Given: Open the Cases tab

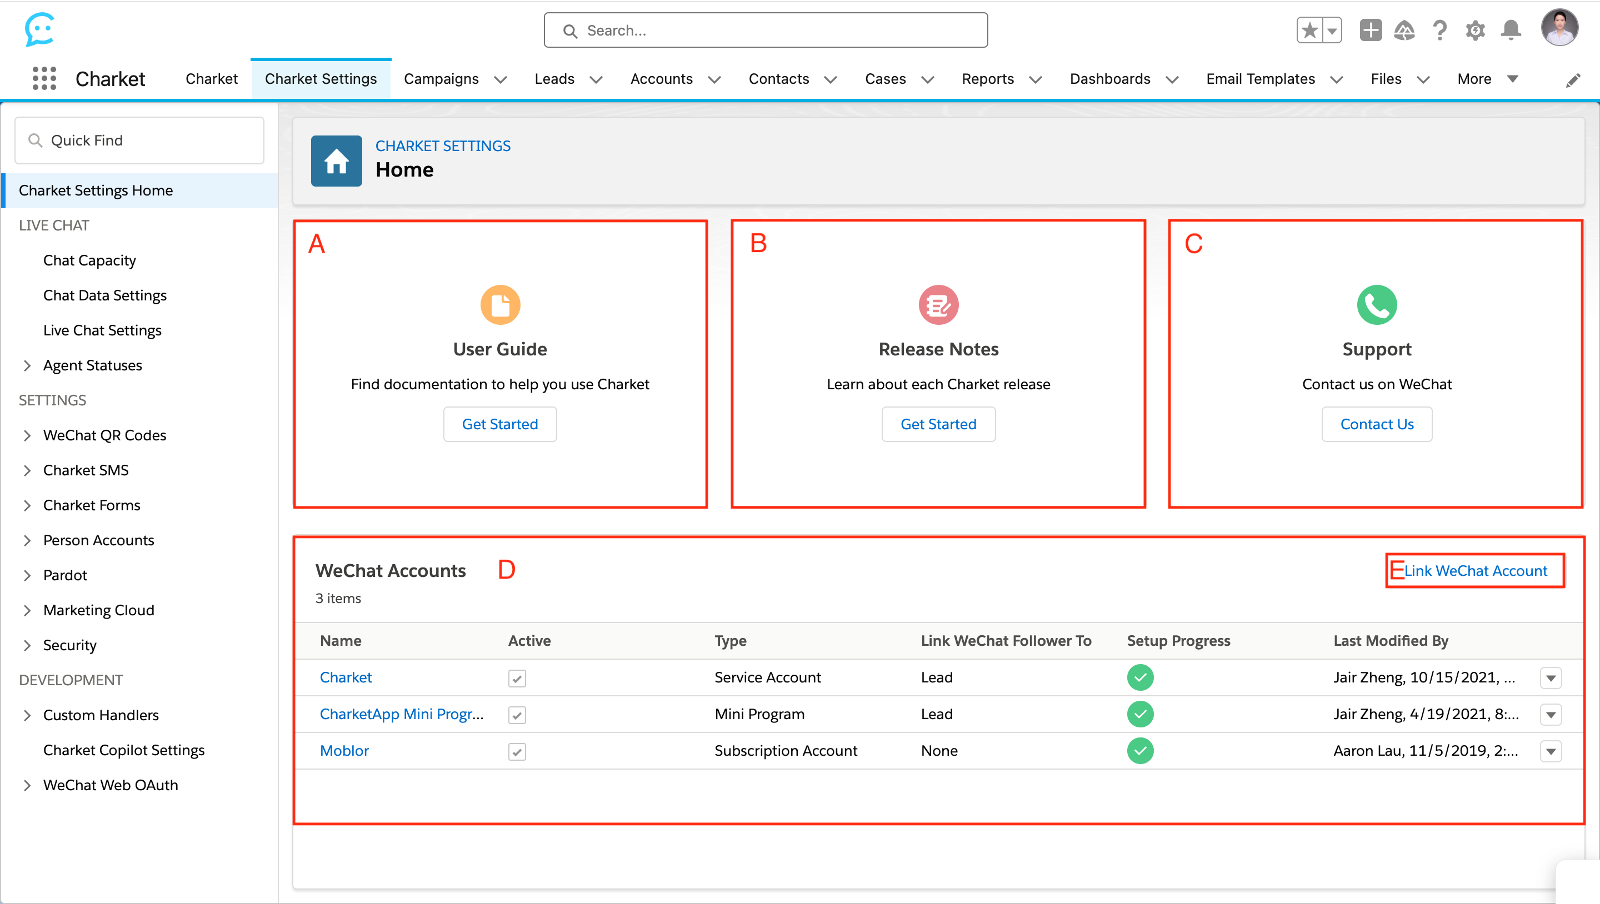Looking at the screenshot, I should 885,79.
